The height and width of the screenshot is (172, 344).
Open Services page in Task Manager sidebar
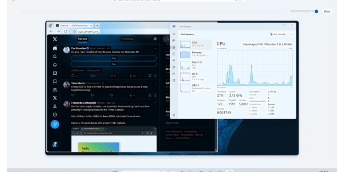[x=174, y=80]
